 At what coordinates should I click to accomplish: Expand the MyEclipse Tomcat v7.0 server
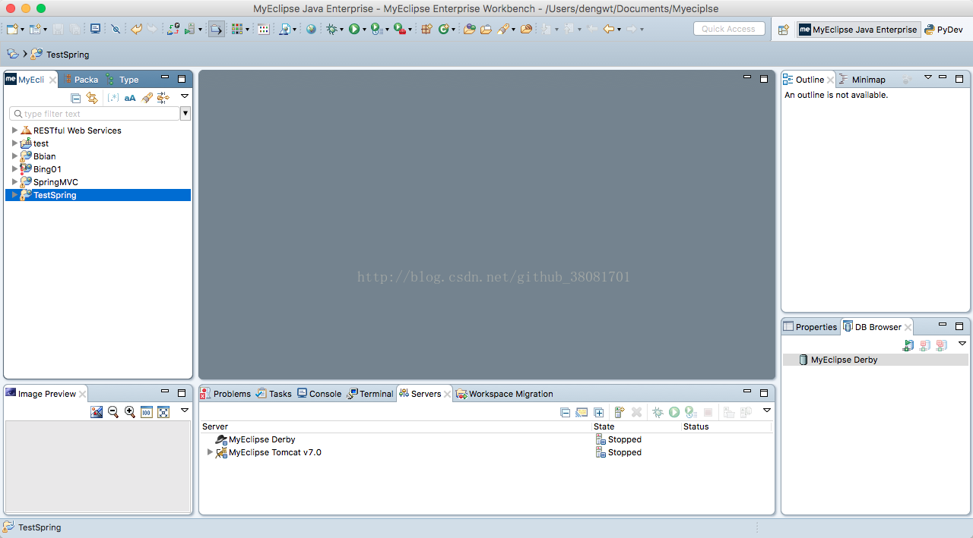[211, 452]
